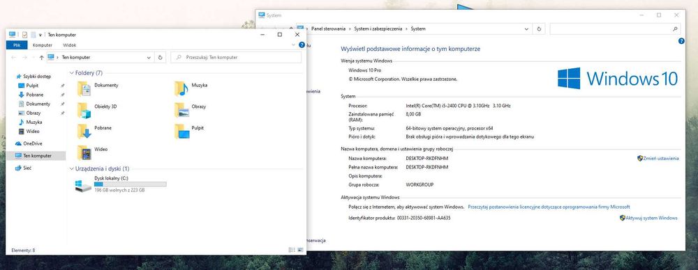Click the Przeszukaj: Ten komputer search box
The width and height of the screenshot is (698, 270).
click(x=236, y=57)
